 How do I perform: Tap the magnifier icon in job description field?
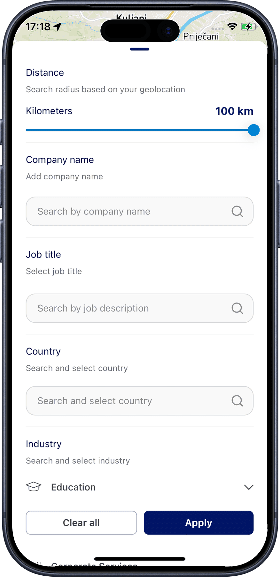coord(237,308)
